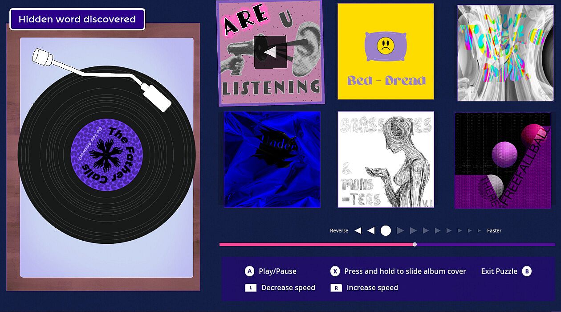Screen dimensions: 561x312
Task: Select the smallest arrow beside Faster label
Action: point(480,230)
